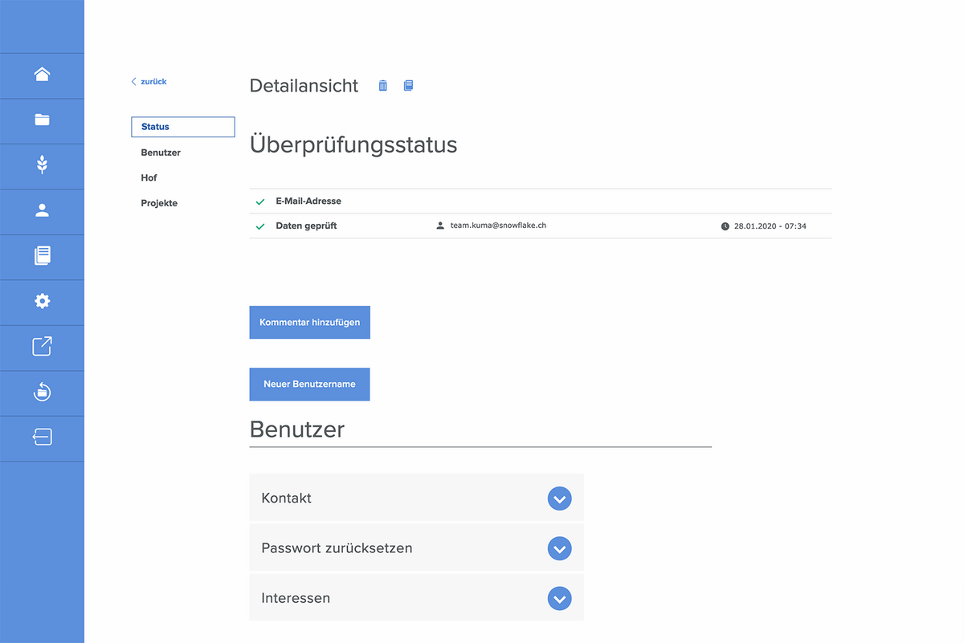This screenshot has height=643, width=964.
Task: Click the Detailansicht page title
Action: tap(304, 86)
